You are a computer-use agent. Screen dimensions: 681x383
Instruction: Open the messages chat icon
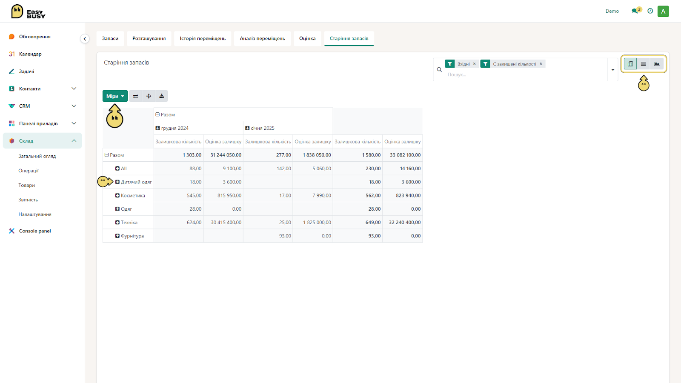point(635,11)
